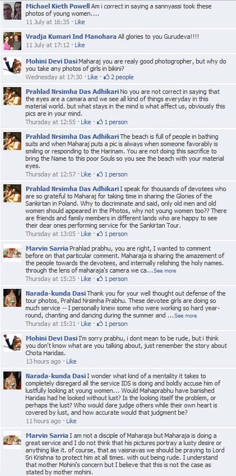Open Vradja Kumari Ind Manohara name link

pos(71,37)
